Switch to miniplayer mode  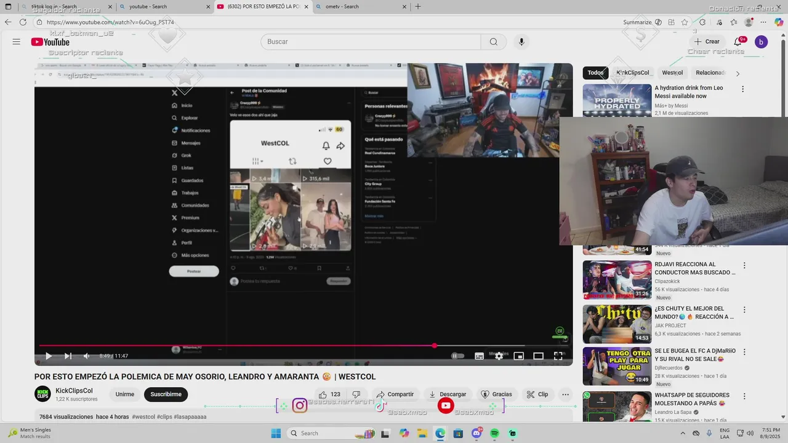518,356
